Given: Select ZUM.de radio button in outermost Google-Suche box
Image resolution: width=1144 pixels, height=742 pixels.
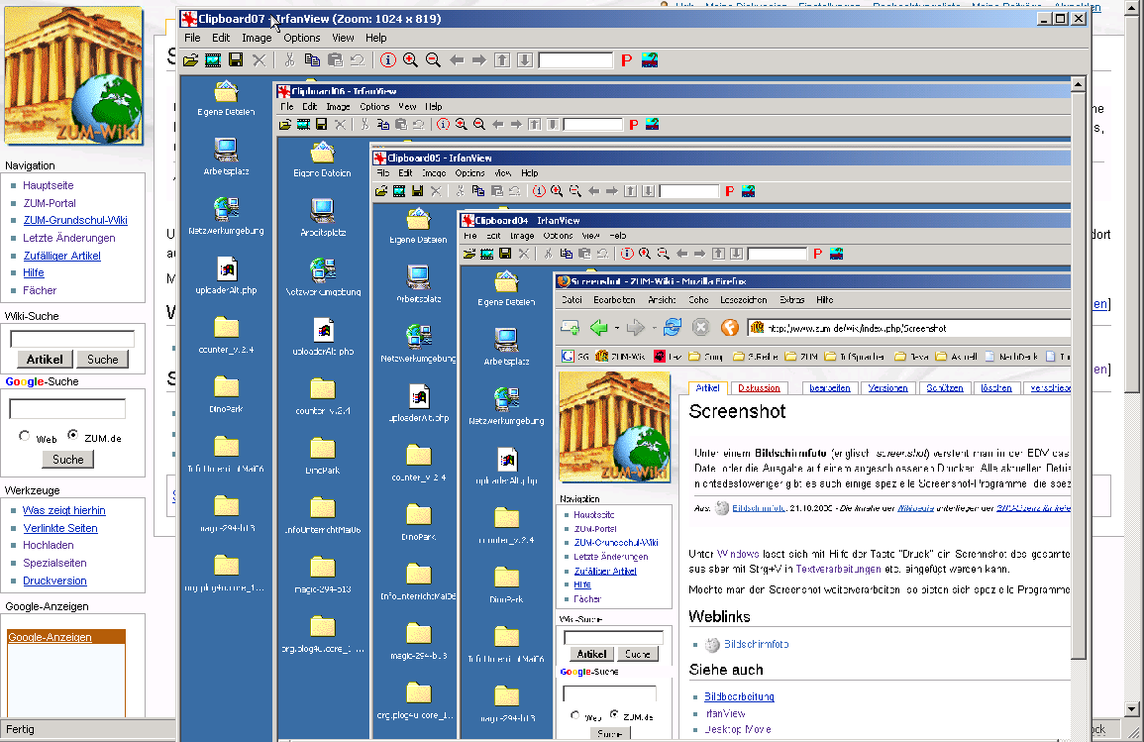Looking at the screenshot, I should click(x=73, y=437).
